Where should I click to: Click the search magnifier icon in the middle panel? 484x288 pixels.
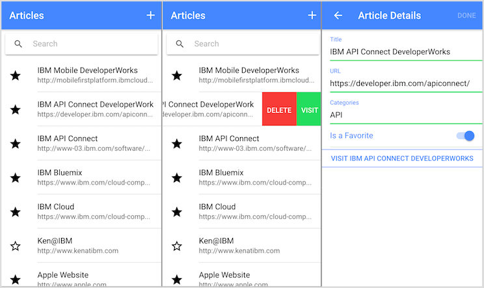point(180,44)
